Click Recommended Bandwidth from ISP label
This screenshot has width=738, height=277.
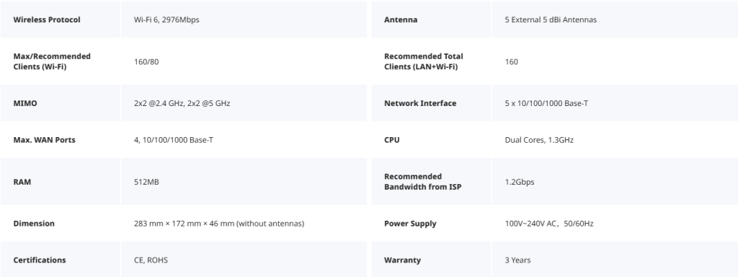coord(422,182)
